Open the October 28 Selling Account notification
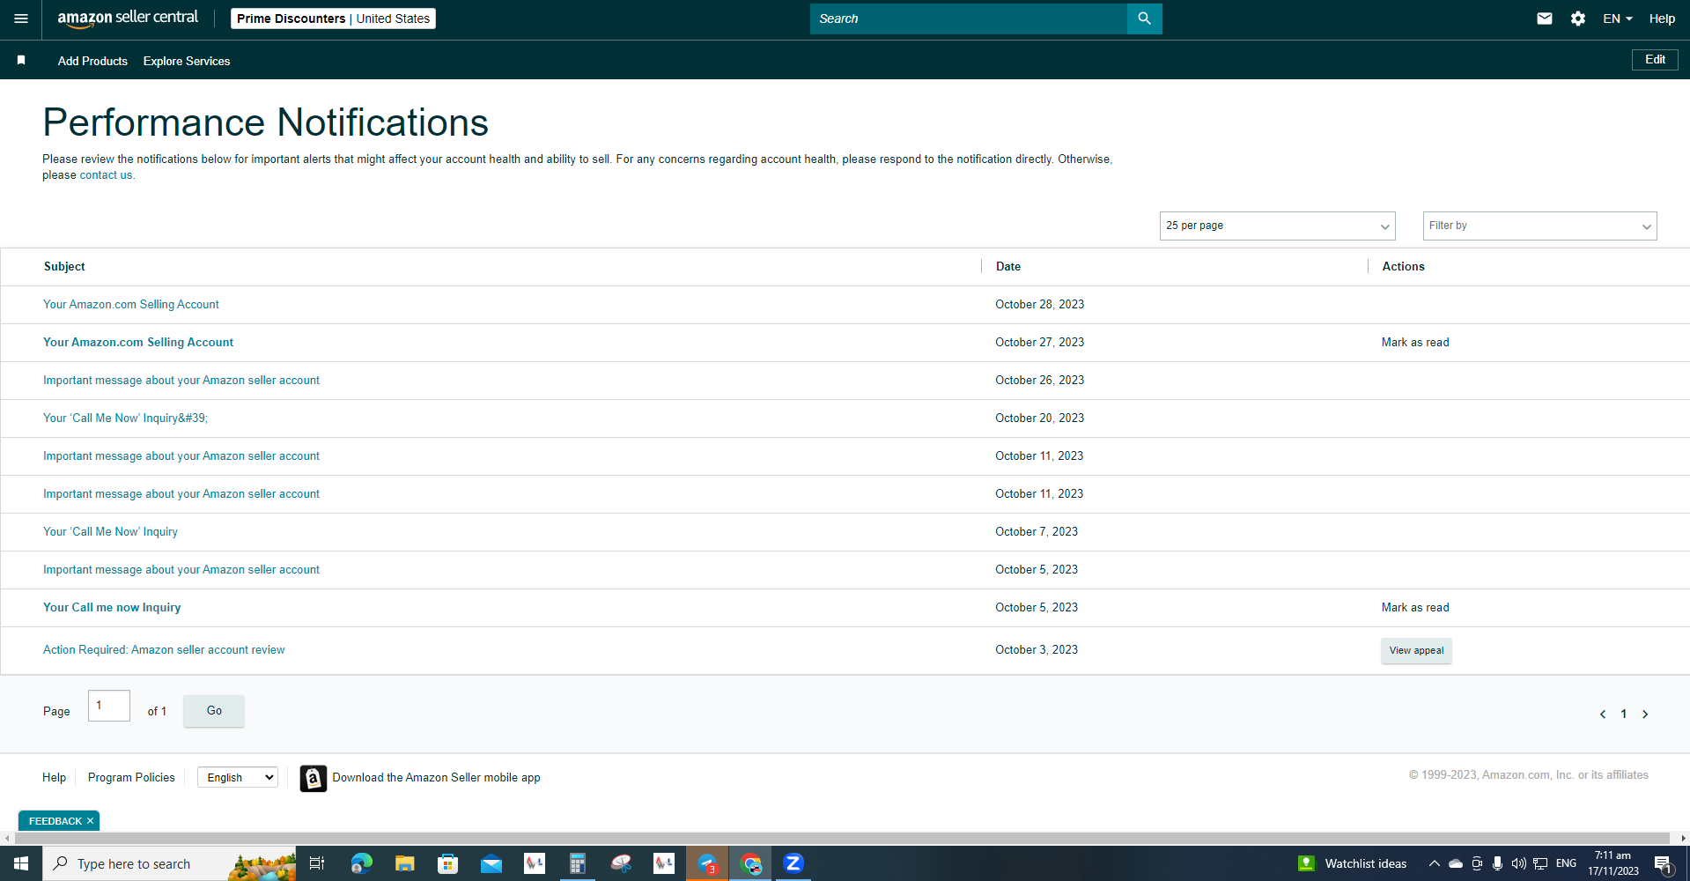 (x=131, y=304)
